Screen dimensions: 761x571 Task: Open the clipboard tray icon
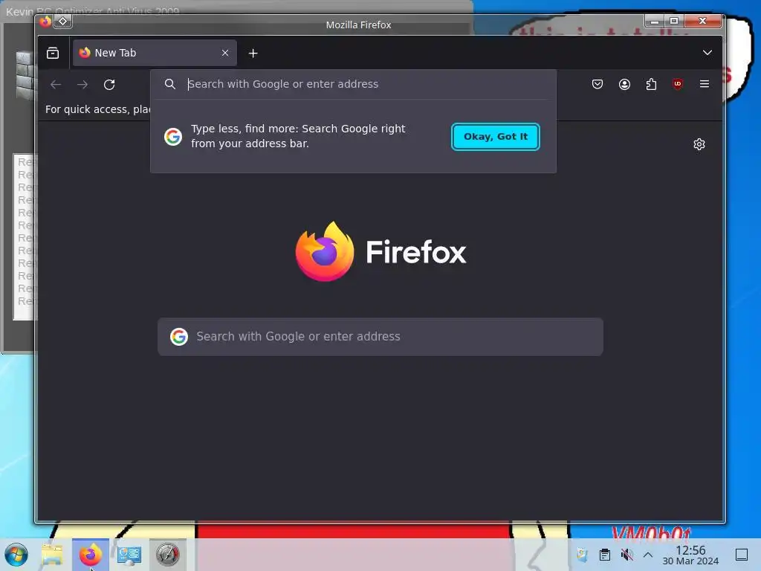click(605, 555)
